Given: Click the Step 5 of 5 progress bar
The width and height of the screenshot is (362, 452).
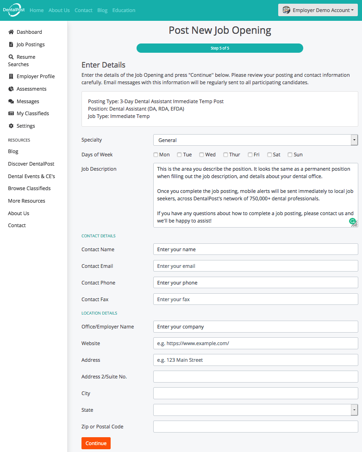Looking at the screenshot, I should 220,48.
